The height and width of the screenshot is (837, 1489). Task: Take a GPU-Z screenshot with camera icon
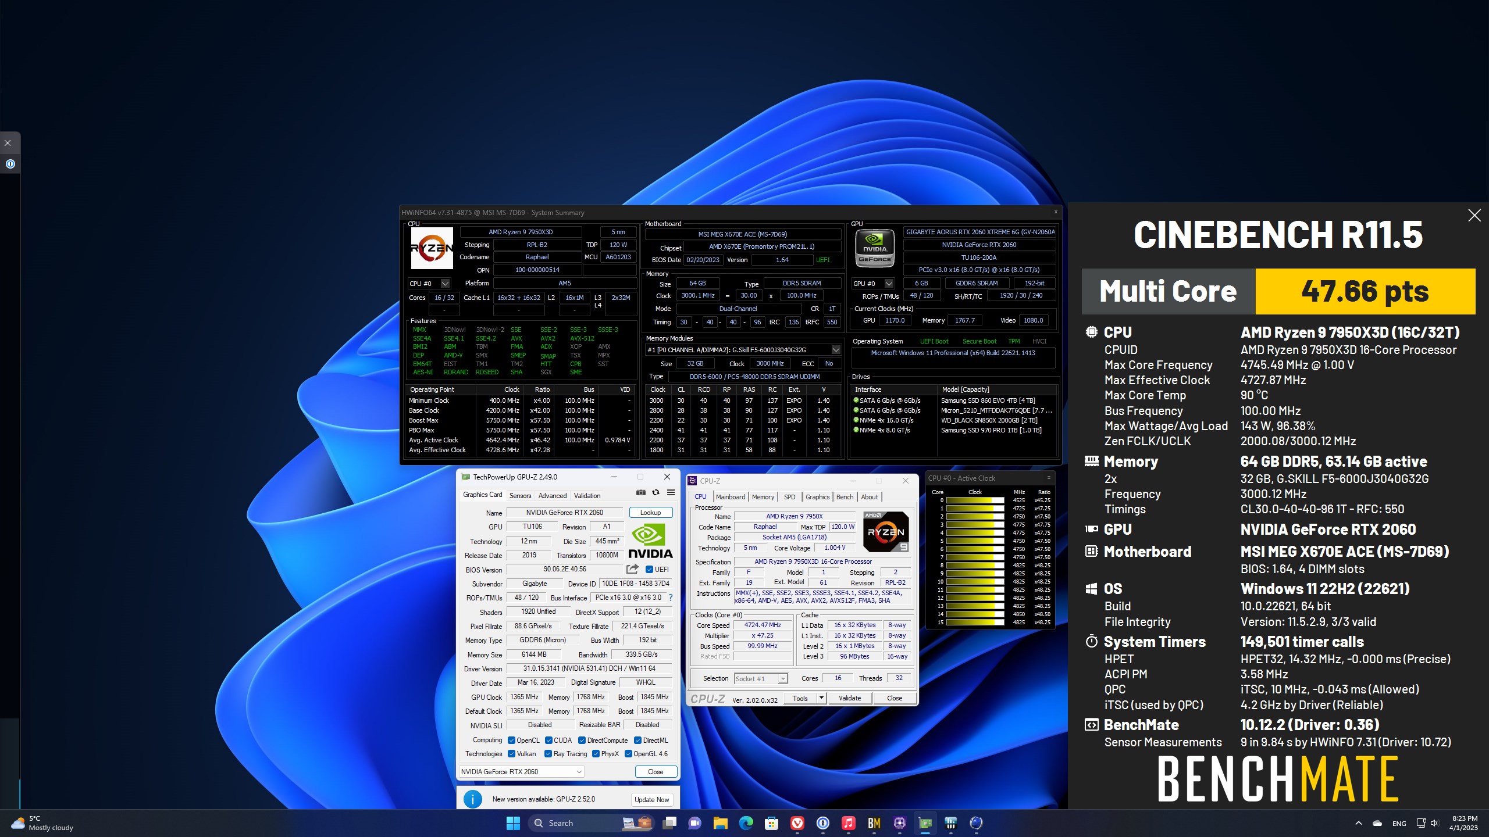coord(640,492)
